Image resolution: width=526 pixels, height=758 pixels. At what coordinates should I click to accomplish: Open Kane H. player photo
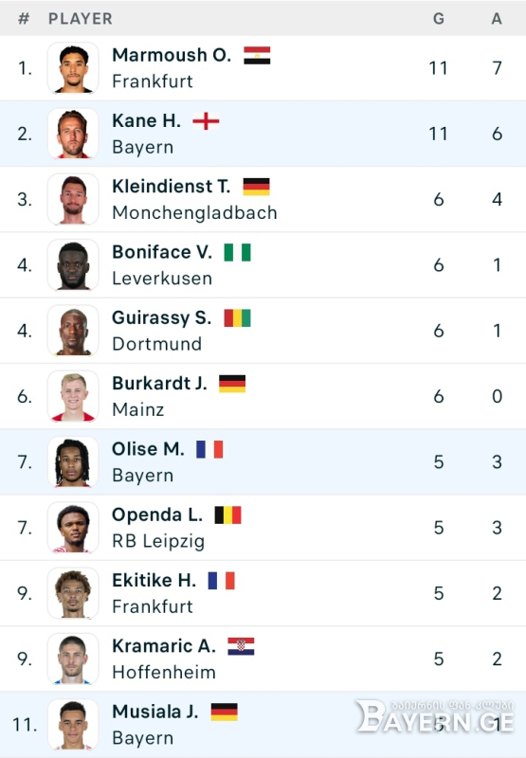pyautogui.click(x=73, y=134)
